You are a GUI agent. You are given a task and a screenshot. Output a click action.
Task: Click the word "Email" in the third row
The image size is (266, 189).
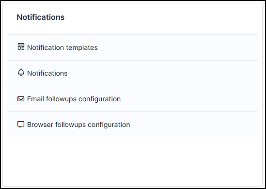pos(35,99)
